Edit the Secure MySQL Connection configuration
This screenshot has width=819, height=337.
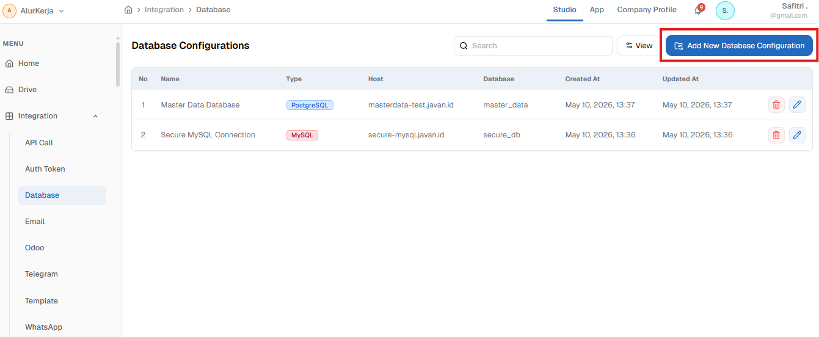tap(797, 135)
